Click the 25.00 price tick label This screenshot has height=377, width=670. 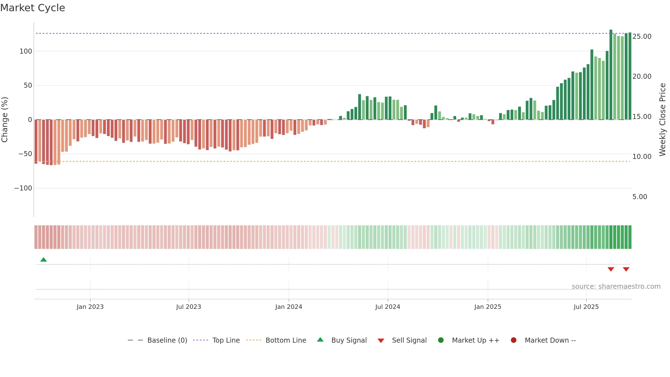click(642, 37)
